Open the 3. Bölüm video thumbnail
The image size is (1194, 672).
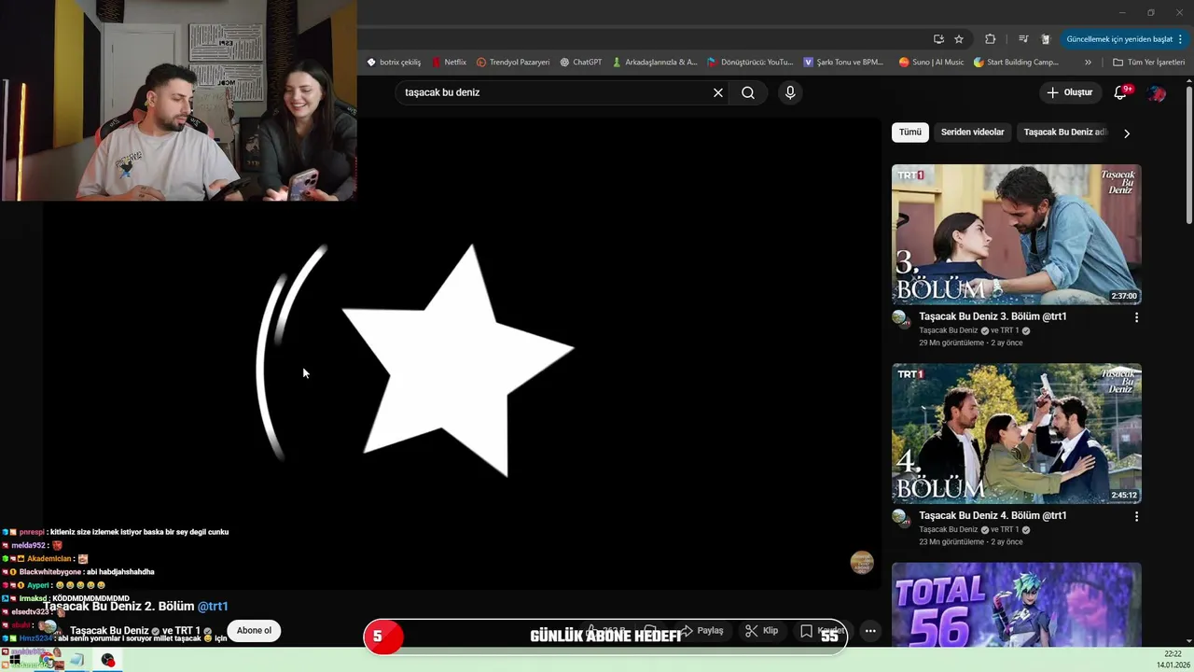1017,235
